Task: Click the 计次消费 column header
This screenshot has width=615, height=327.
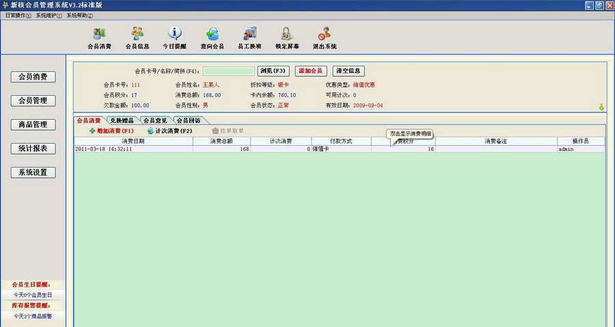Action: tap(281, 141)
